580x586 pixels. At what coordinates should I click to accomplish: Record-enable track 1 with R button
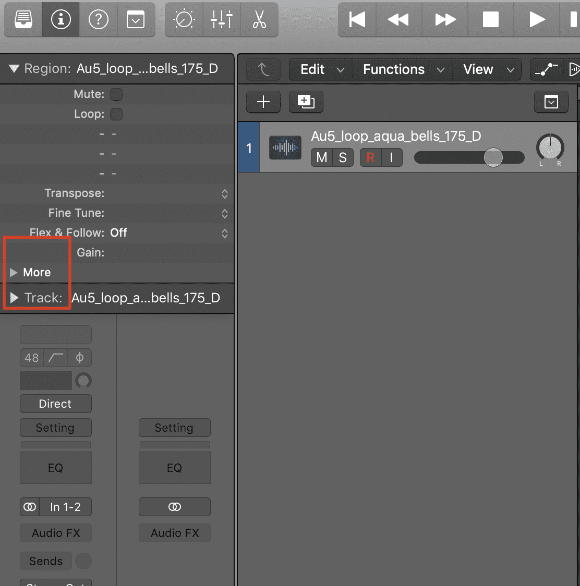pos(371,158)
